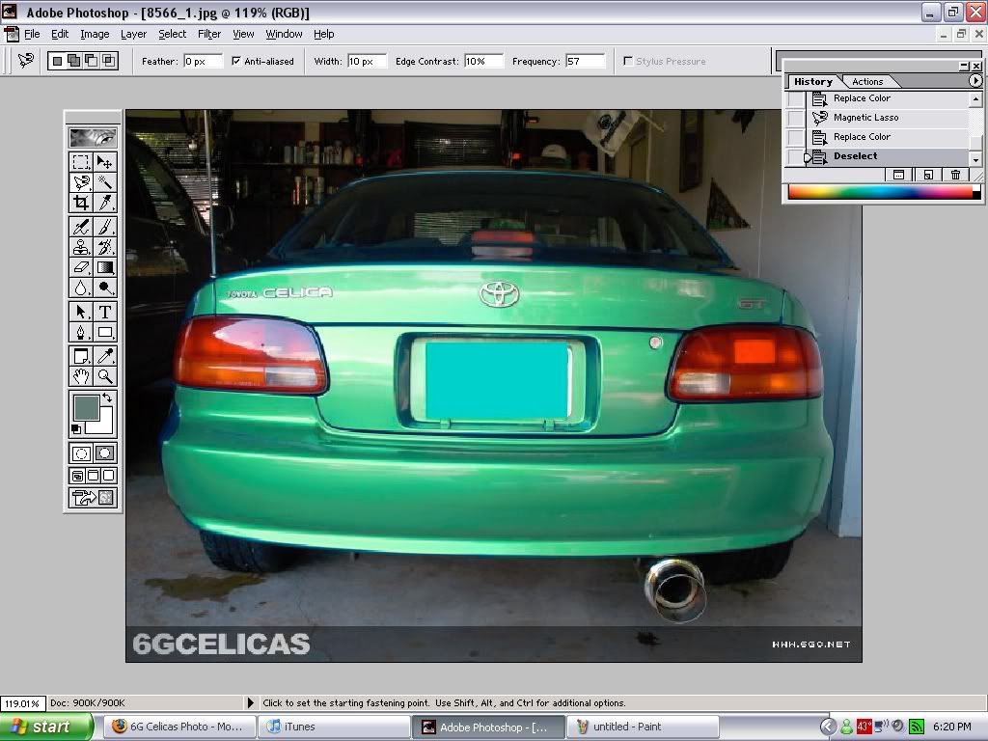Choose Intersect with selection mode

109,61
